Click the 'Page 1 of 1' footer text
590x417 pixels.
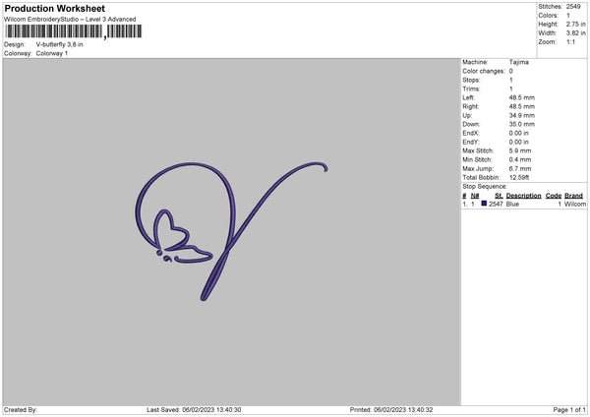(569, 410)
